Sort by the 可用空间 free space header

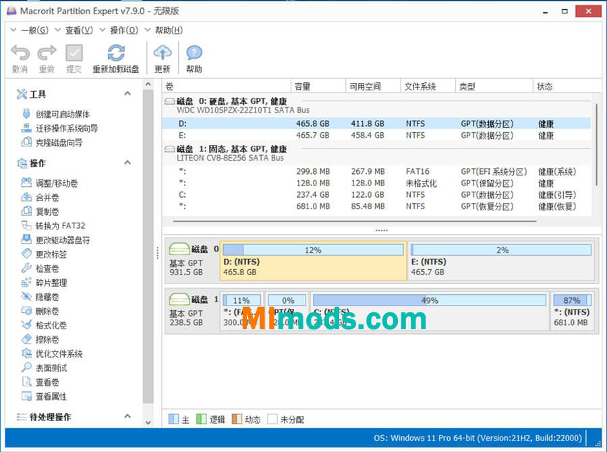373,86
